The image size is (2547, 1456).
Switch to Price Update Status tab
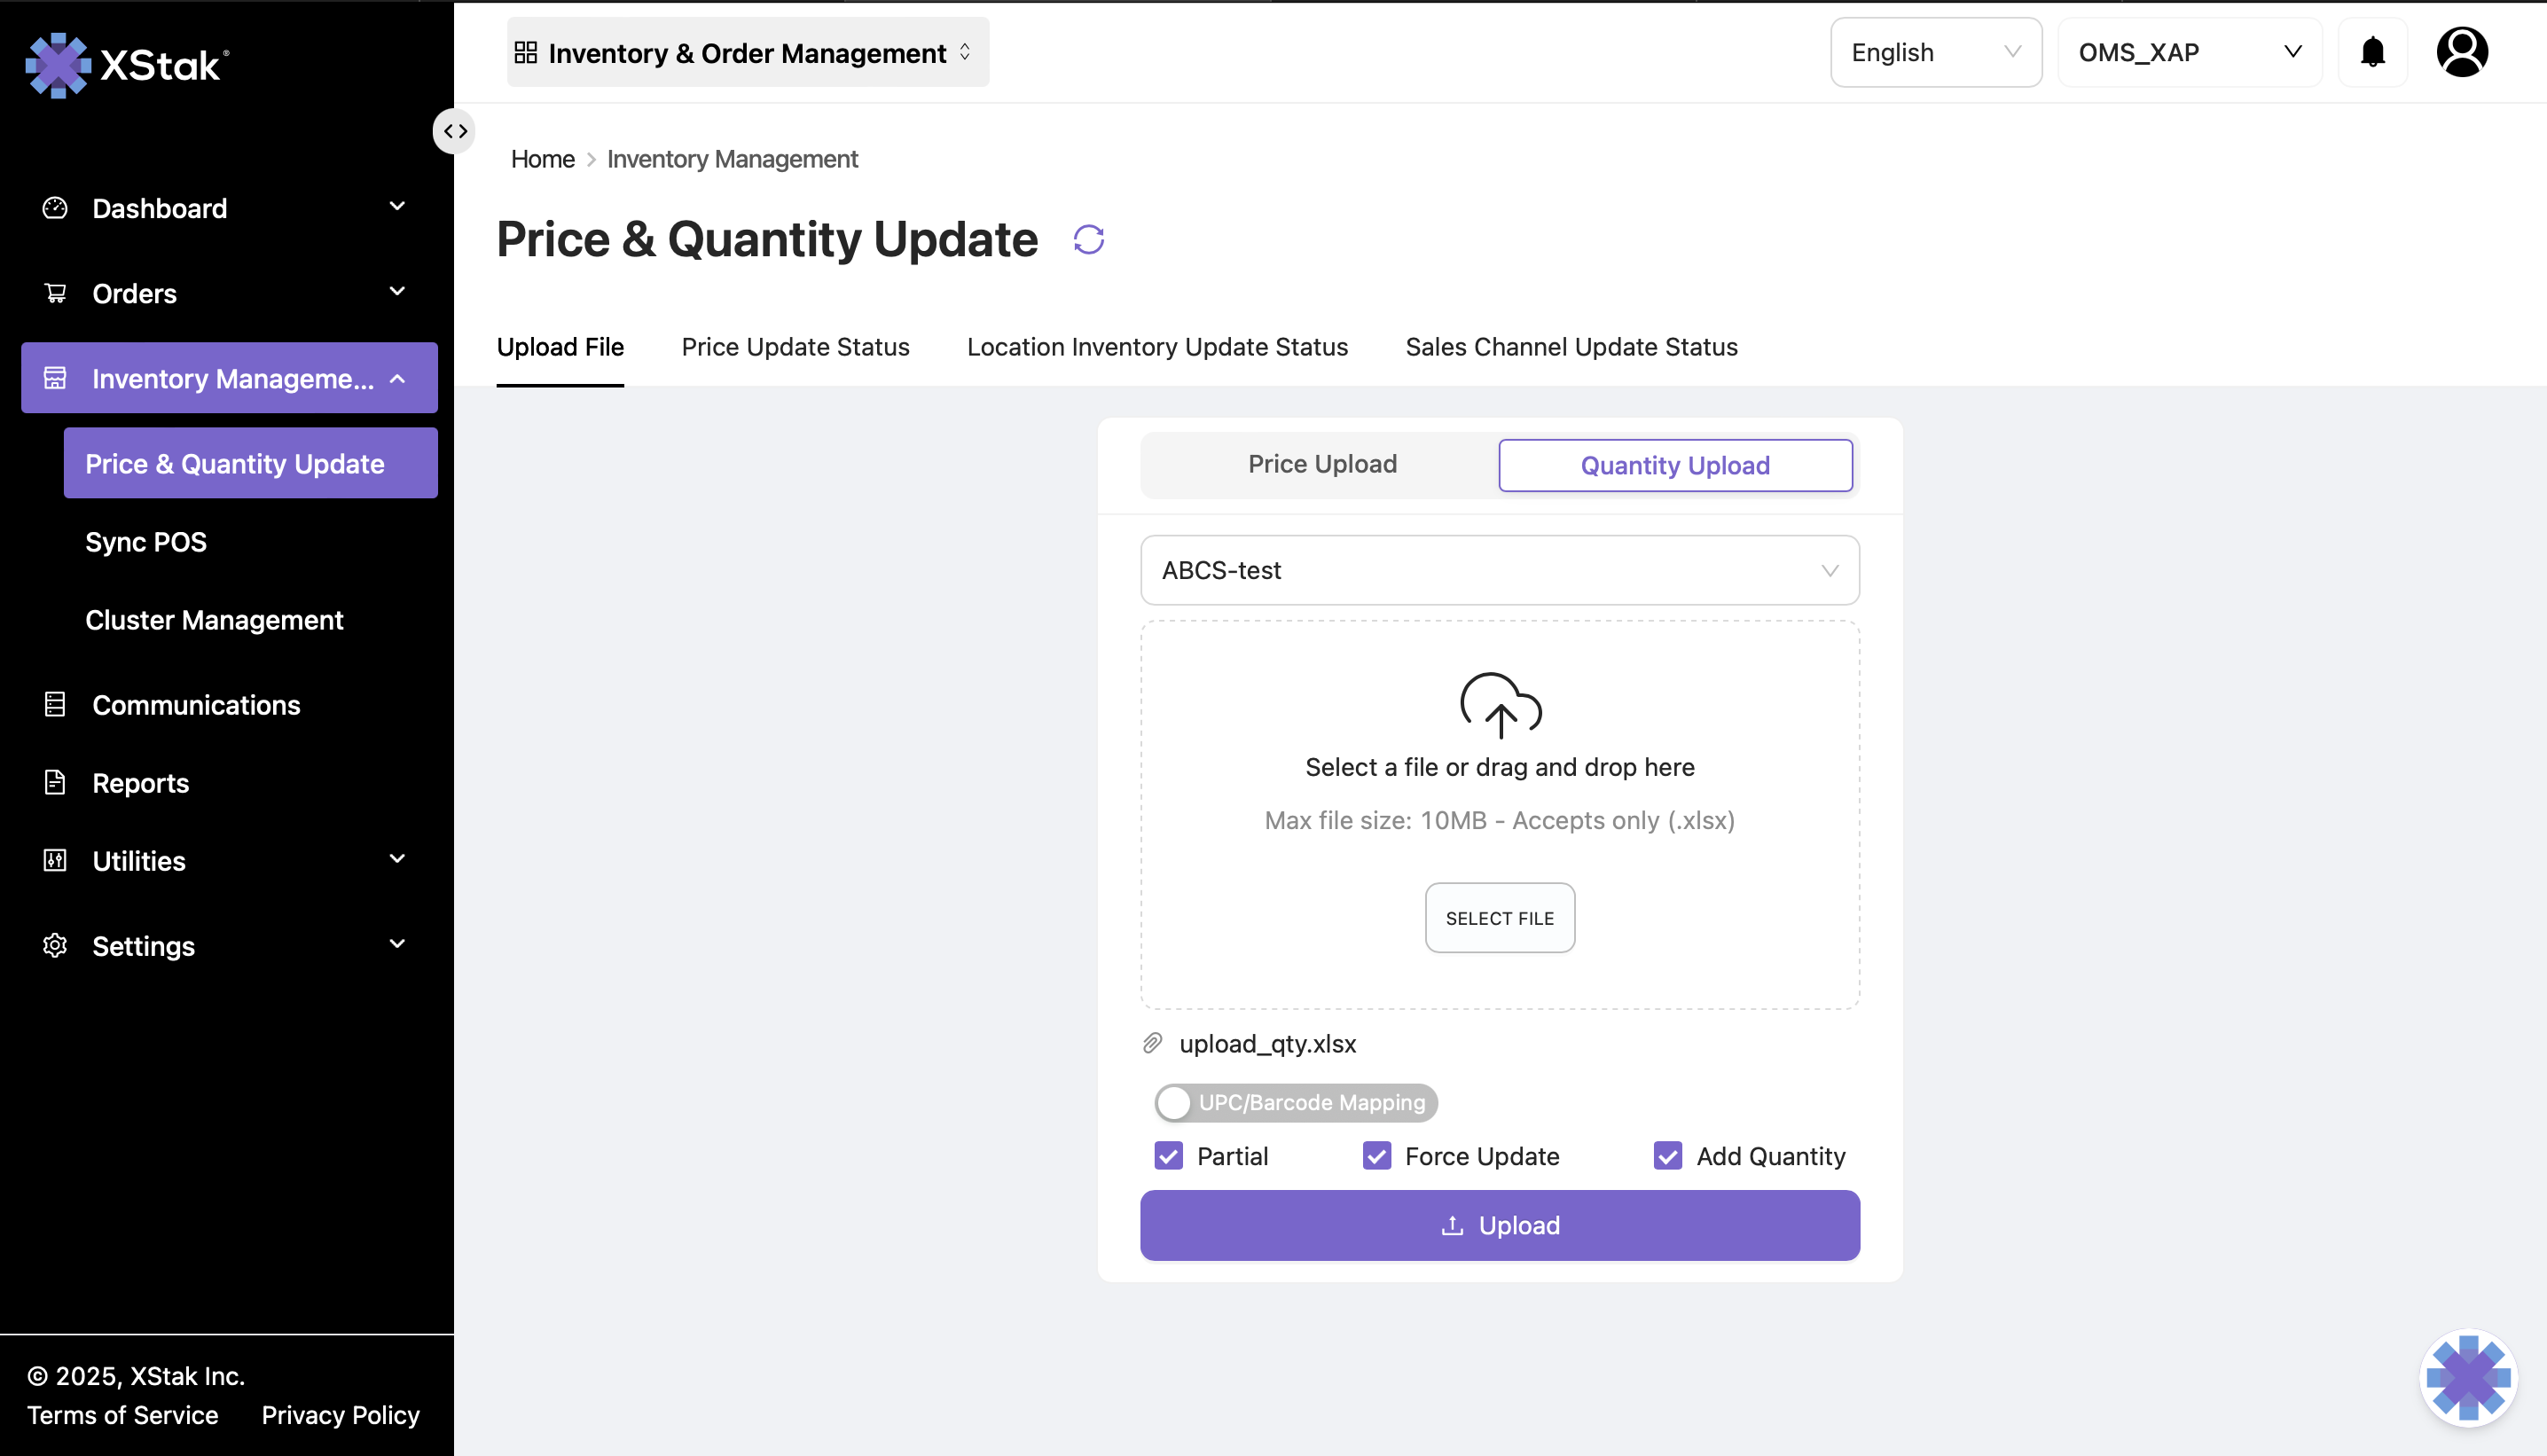click(795, 347)
